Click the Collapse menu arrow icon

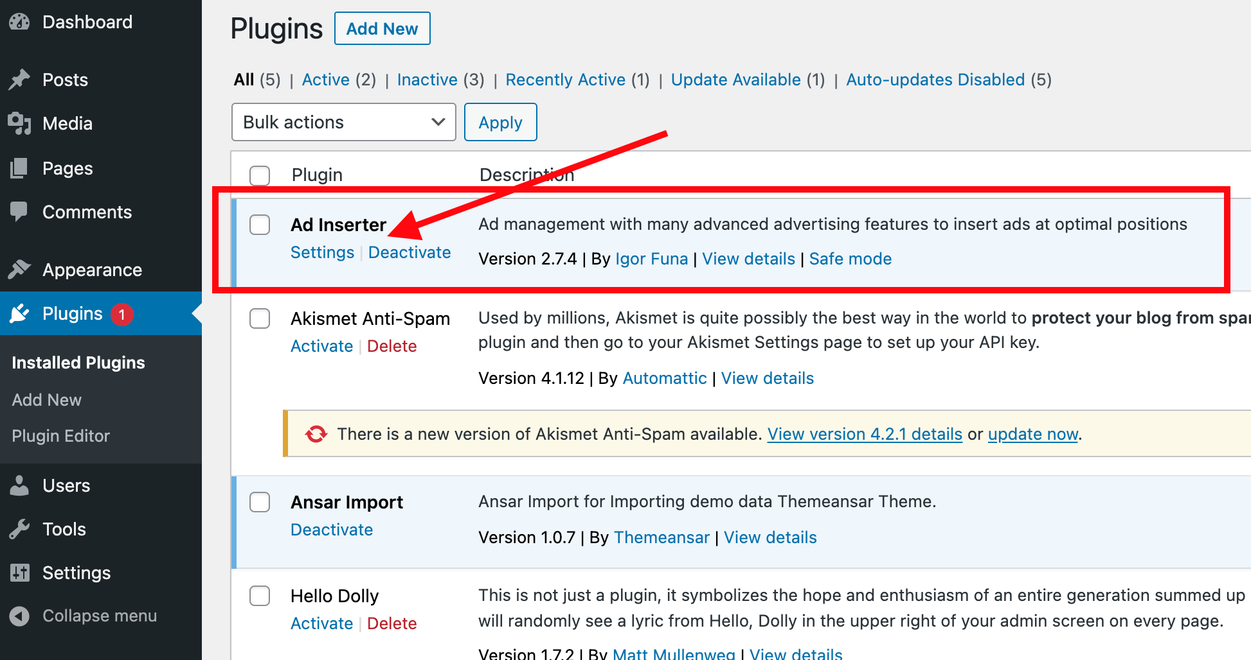click(x=19, y=616)
